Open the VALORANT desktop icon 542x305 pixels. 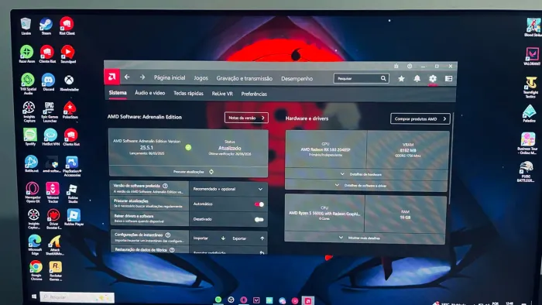point(533,57)
